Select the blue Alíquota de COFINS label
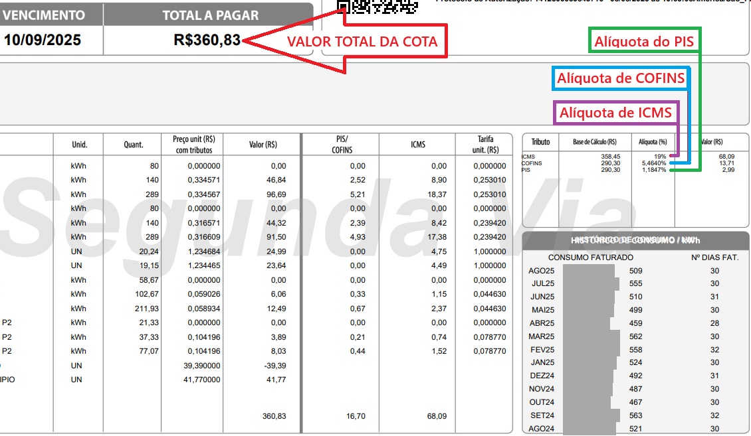Screen dimensions: 751x436 tap(621, 78)
